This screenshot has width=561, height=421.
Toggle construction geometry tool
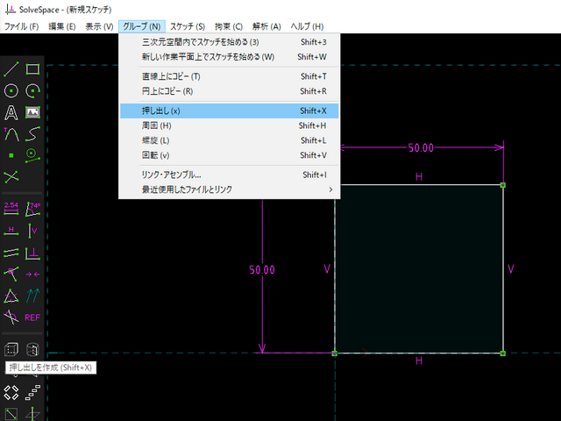32,155
